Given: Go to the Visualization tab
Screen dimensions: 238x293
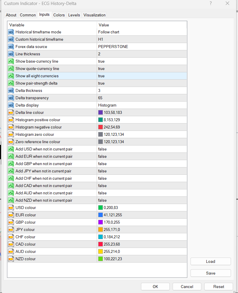Looking at the screenshot, I should [x=94, y=15].
